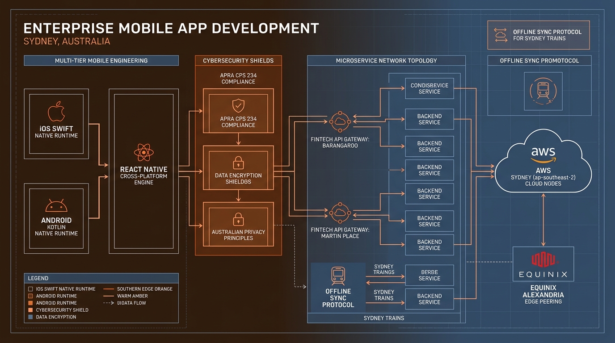The image size is (615, 343).
Task: Click the Berbe Service box
Action: pos(430,275)
